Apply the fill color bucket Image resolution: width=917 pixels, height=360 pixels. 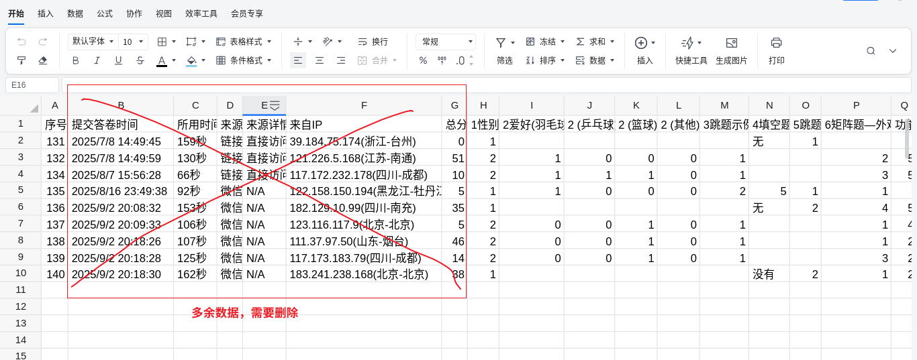point(191,61)
